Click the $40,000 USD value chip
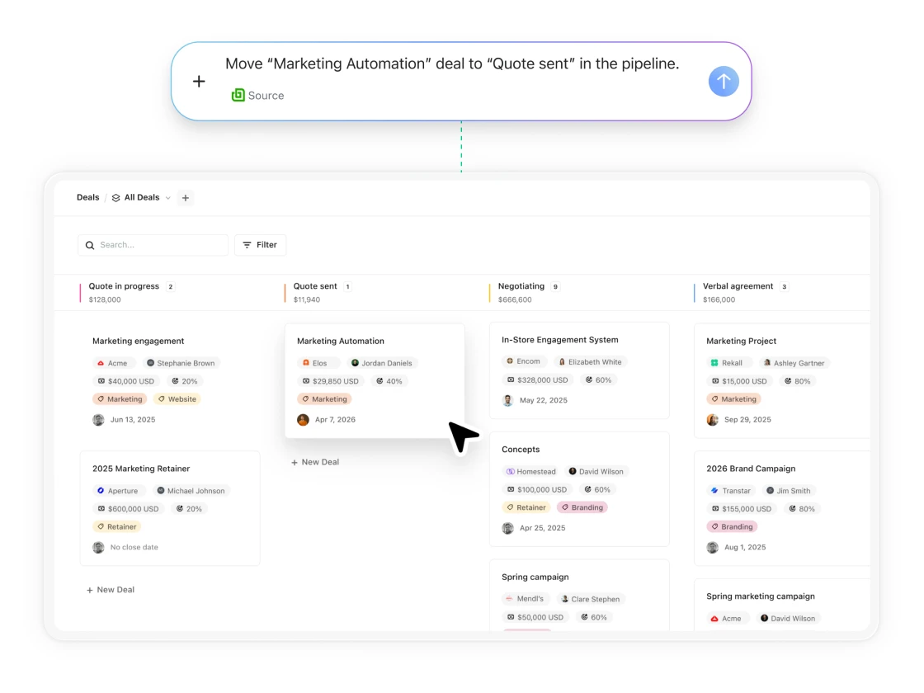Image resolution: width=924 pixels, height=693 pixels. (125, 381)
